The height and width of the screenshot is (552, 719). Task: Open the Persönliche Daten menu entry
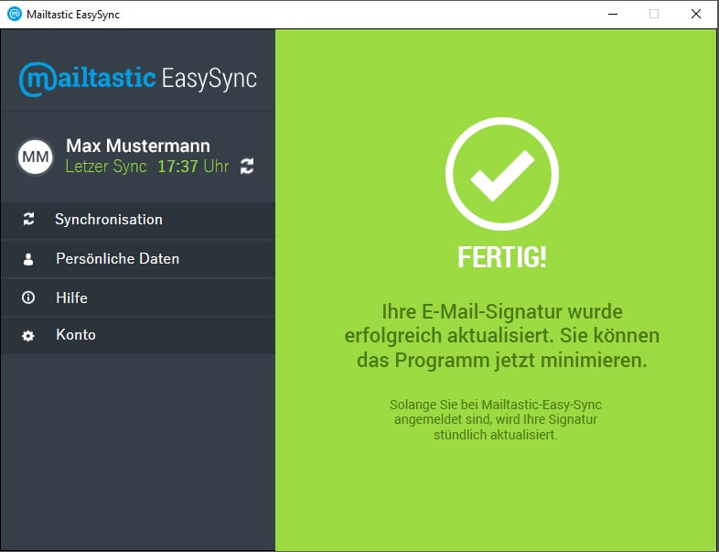click(138, 259)
